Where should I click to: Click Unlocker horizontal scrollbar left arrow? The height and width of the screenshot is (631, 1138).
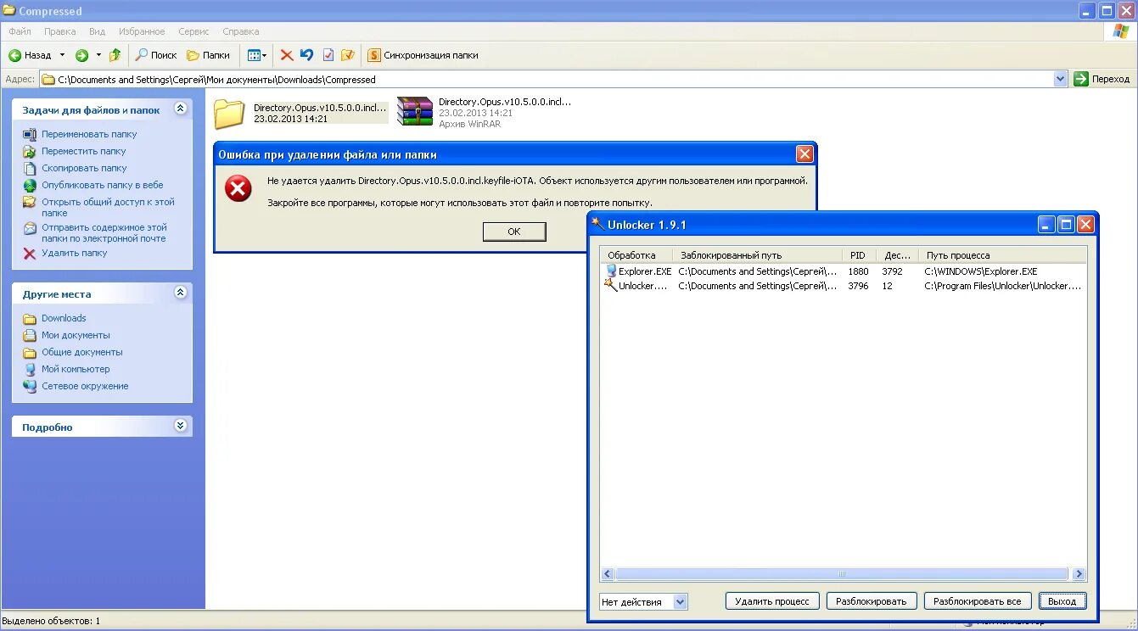608,574
